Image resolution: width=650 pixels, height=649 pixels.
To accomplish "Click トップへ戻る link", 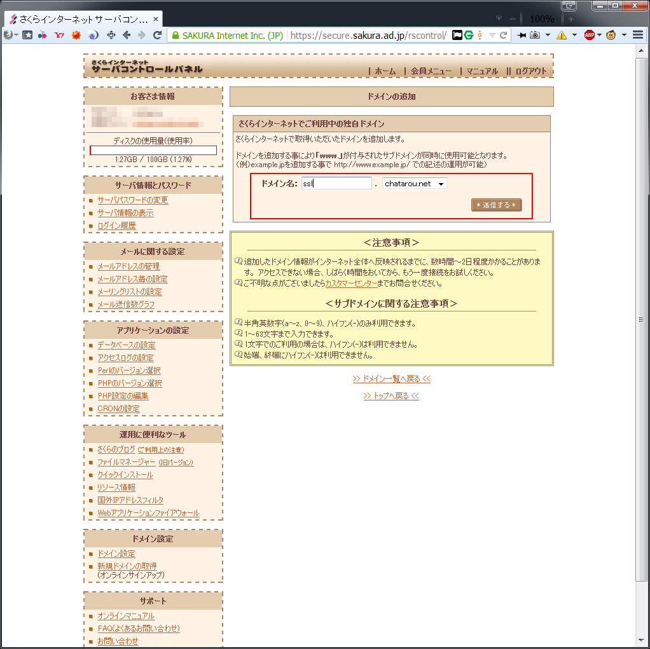I will point(391,396).
